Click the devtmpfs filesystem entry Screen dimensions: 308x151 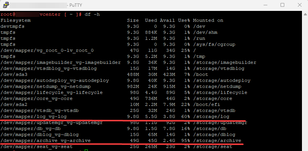point(12,26)
